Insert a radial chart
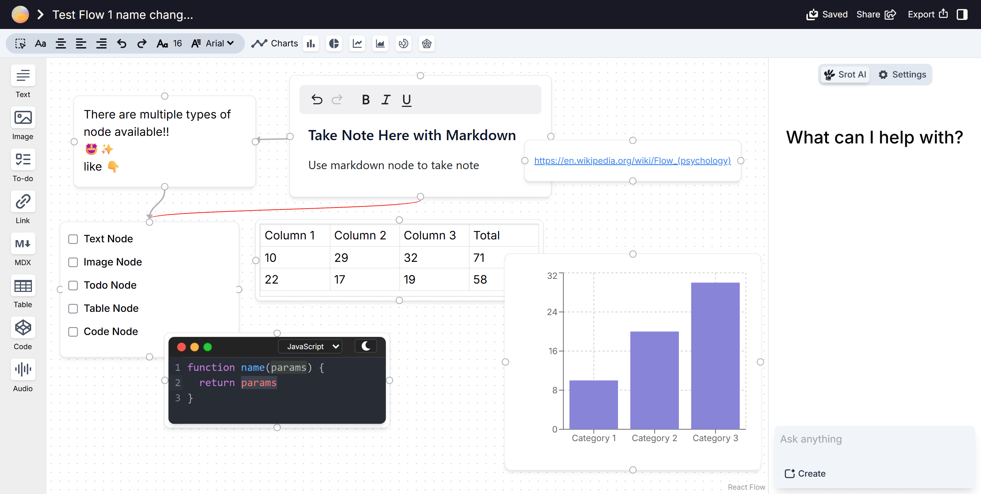The image size is (981, 494). pyautogui.click(x=403, y=43)
